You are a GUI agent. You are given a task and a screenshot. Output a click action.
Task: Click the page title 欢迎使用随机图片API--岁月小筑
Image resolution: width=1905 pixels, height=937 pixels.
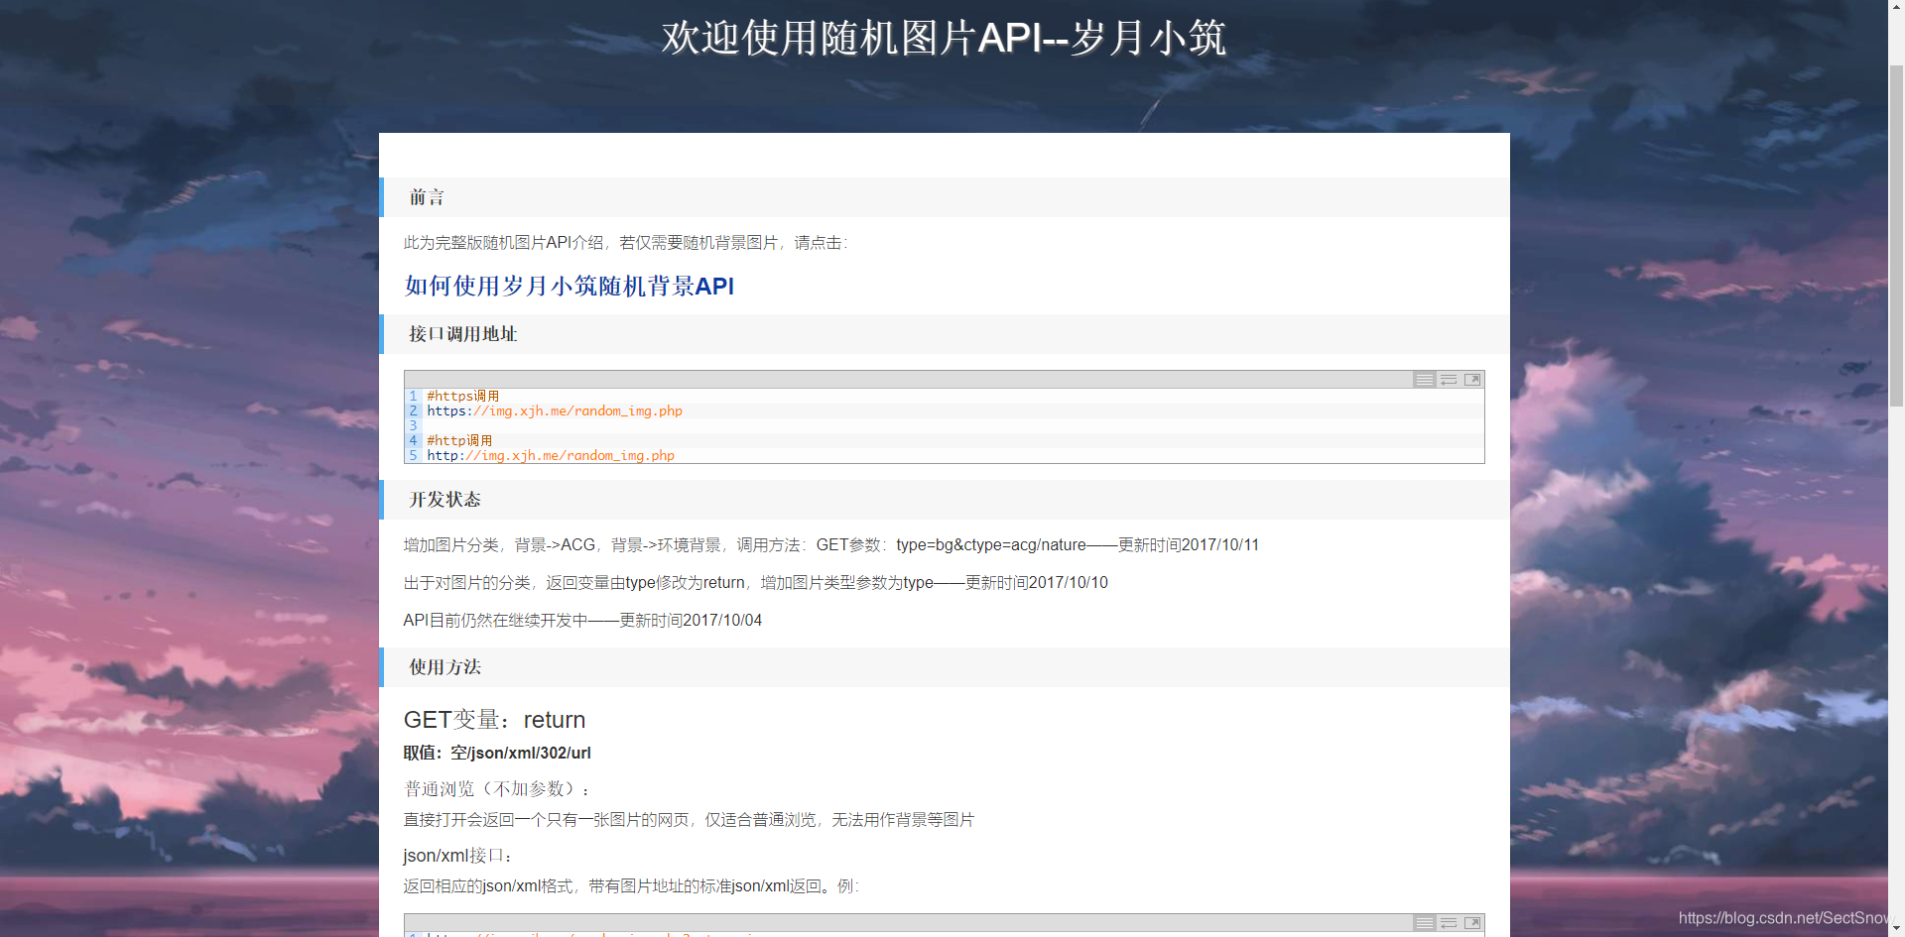pos(945,39)
